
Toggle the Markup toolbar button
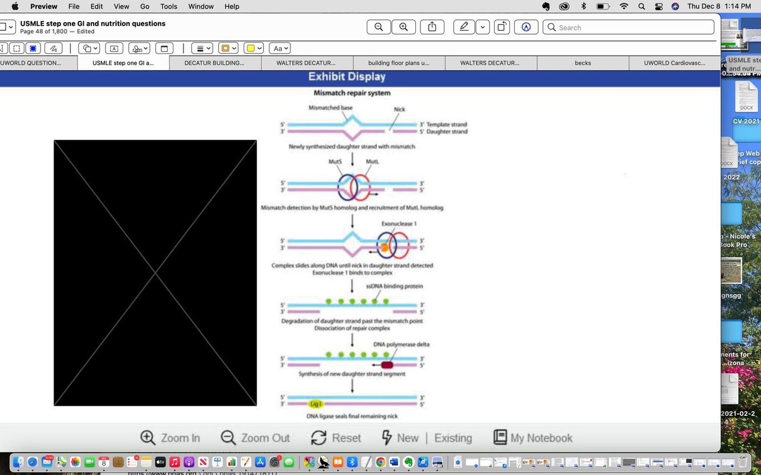click(x=526, y=27)
